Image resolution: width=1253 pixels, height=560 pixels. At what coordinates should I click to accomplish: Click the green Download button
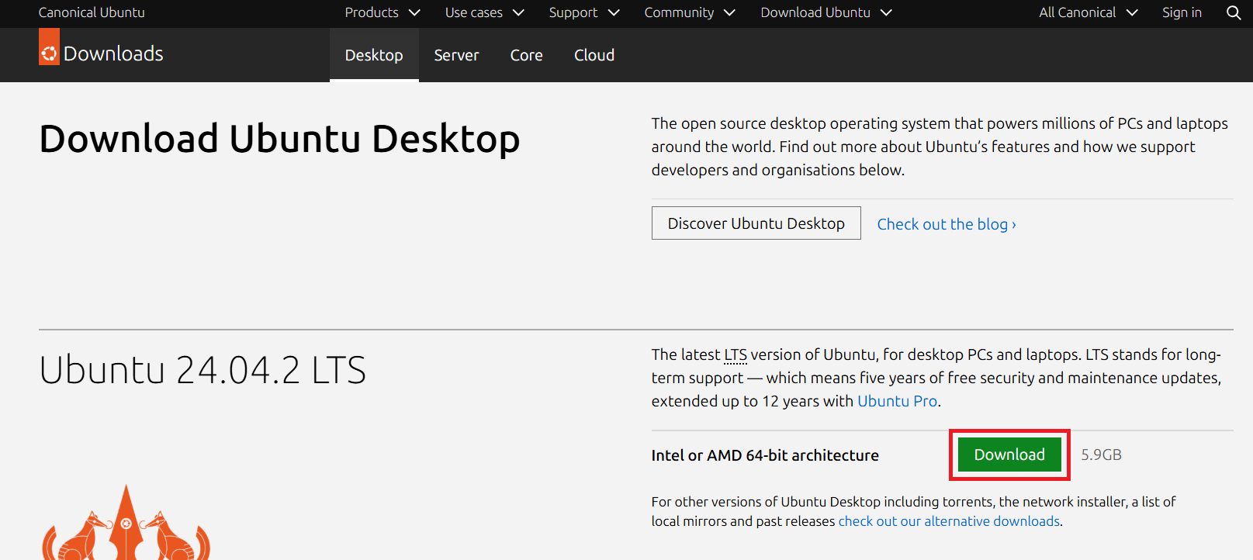(1009, 455)
